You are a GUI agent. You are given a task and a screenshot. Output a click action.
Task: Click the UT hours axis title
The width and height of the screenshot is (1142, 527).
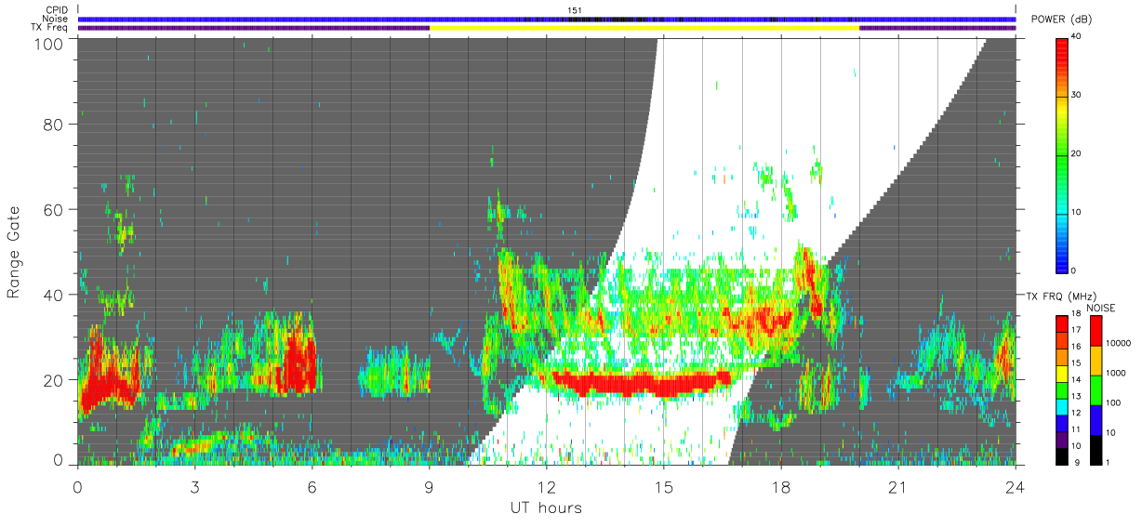pyautogui.click(x=546, y=507)
